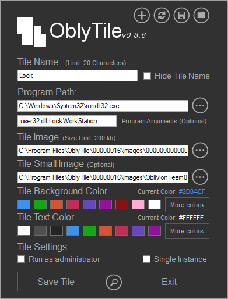Select violet tile background color swatch
228x299 pixels.
click(89, 205)
